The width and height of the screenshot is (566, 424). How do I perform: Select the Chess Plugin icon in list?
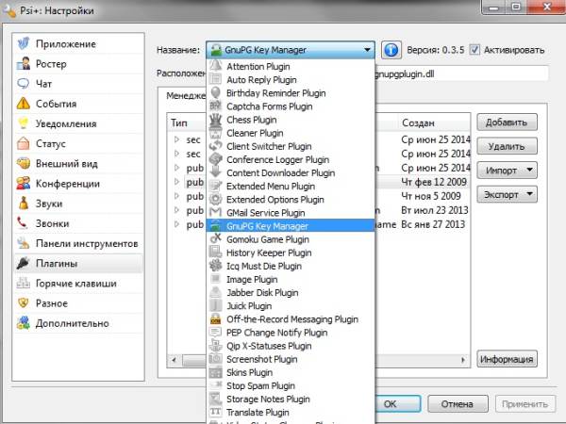coord(215,121)
